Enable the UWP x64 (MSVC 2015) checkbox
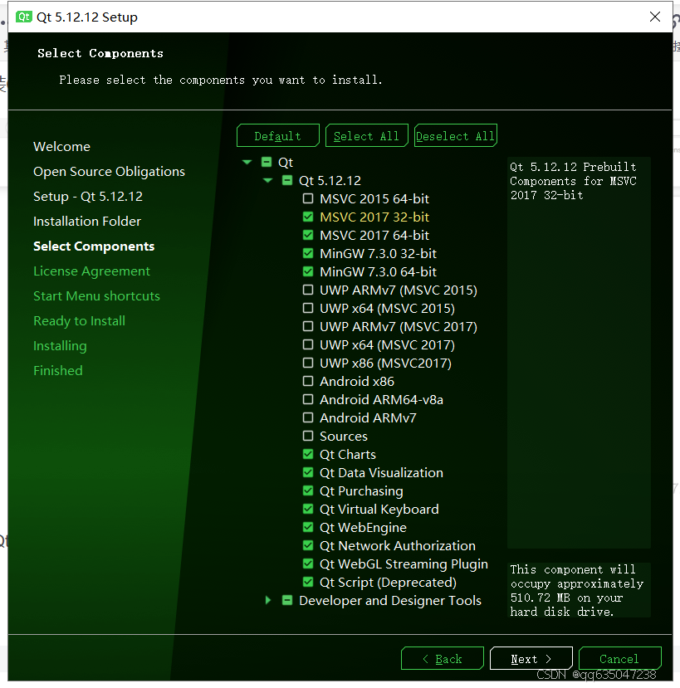The height and width of the screenshot is (688, 680). point(308,308)
